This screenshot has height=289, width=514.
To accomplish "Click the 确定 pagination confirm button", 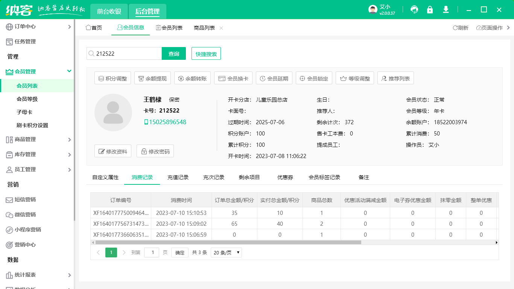I will 180,252.
